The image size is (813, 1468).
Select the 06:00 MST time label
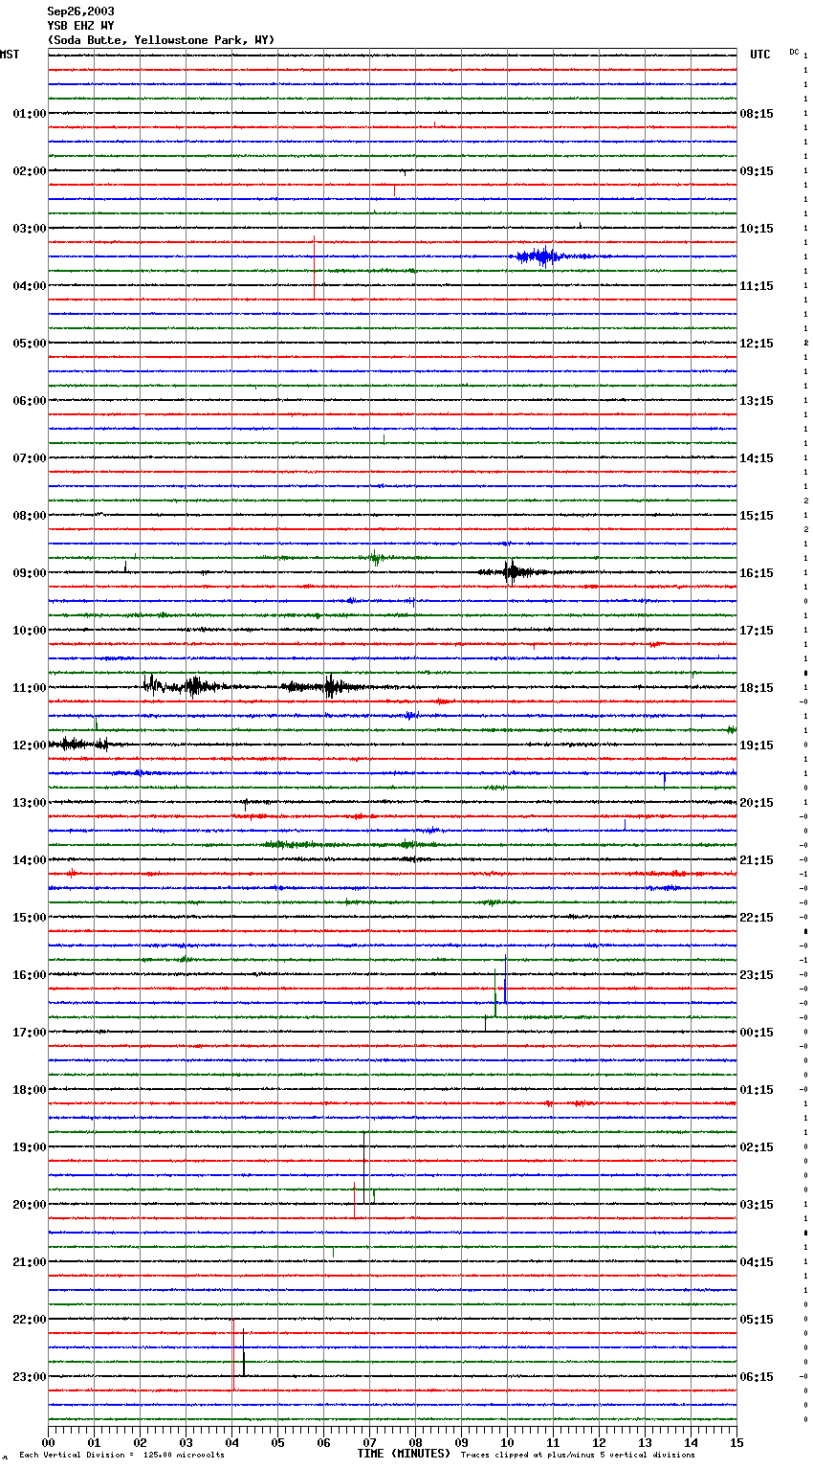point(30,401)
